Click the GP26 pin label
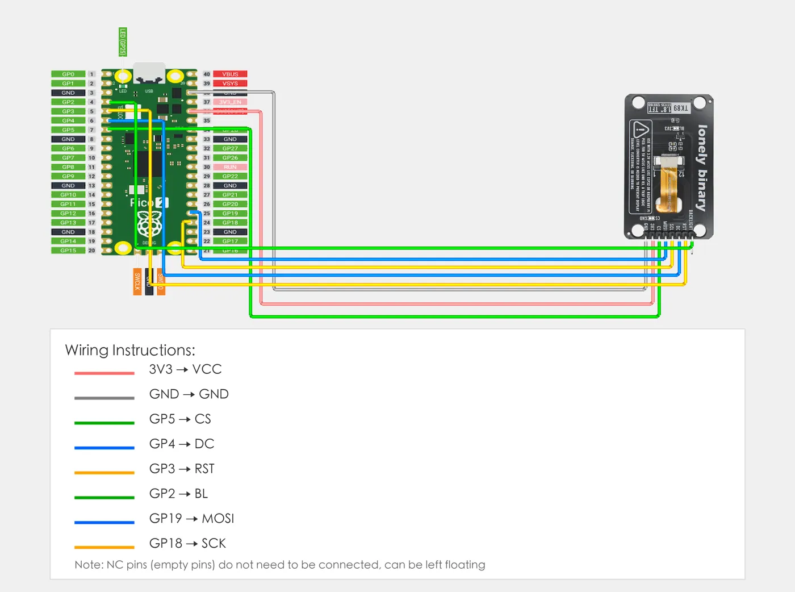This screenshot has height=592, width=795. tap(230, 158)
